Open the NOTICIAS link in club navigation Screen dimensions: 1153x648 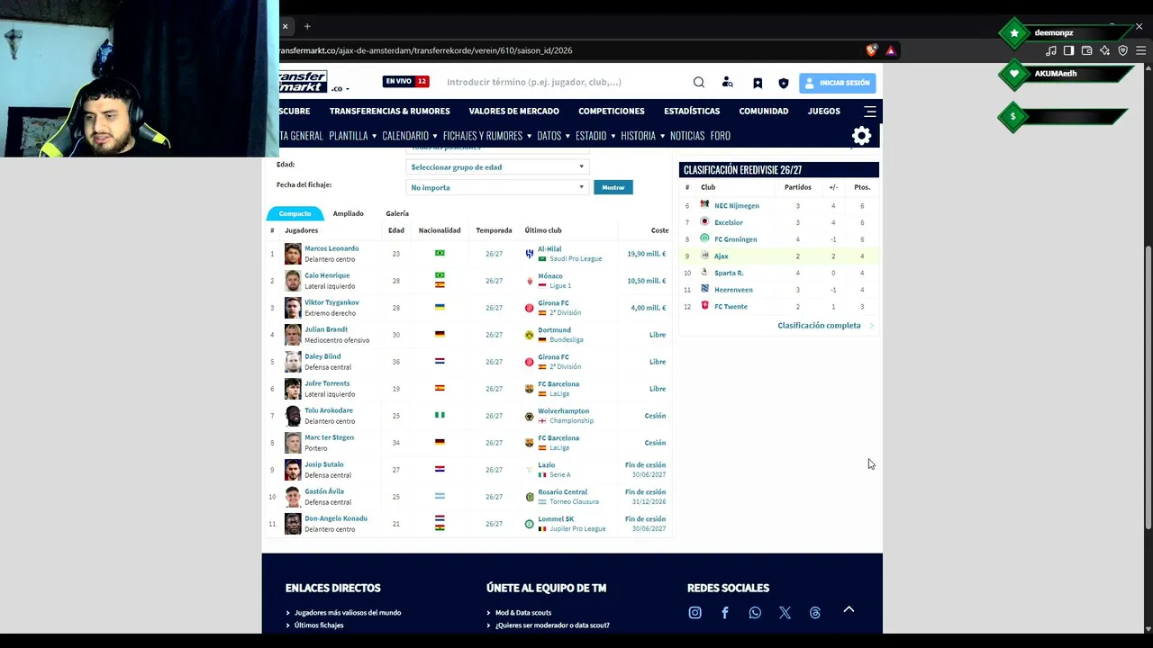point(687,136)
